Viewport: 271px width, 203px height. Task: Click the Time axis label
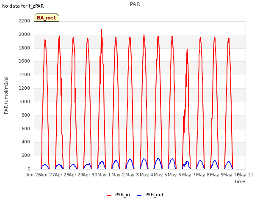coord(240,181)
